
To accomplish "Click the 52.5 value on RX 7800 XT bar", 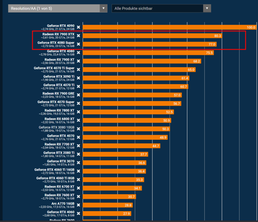I will 169,112.
